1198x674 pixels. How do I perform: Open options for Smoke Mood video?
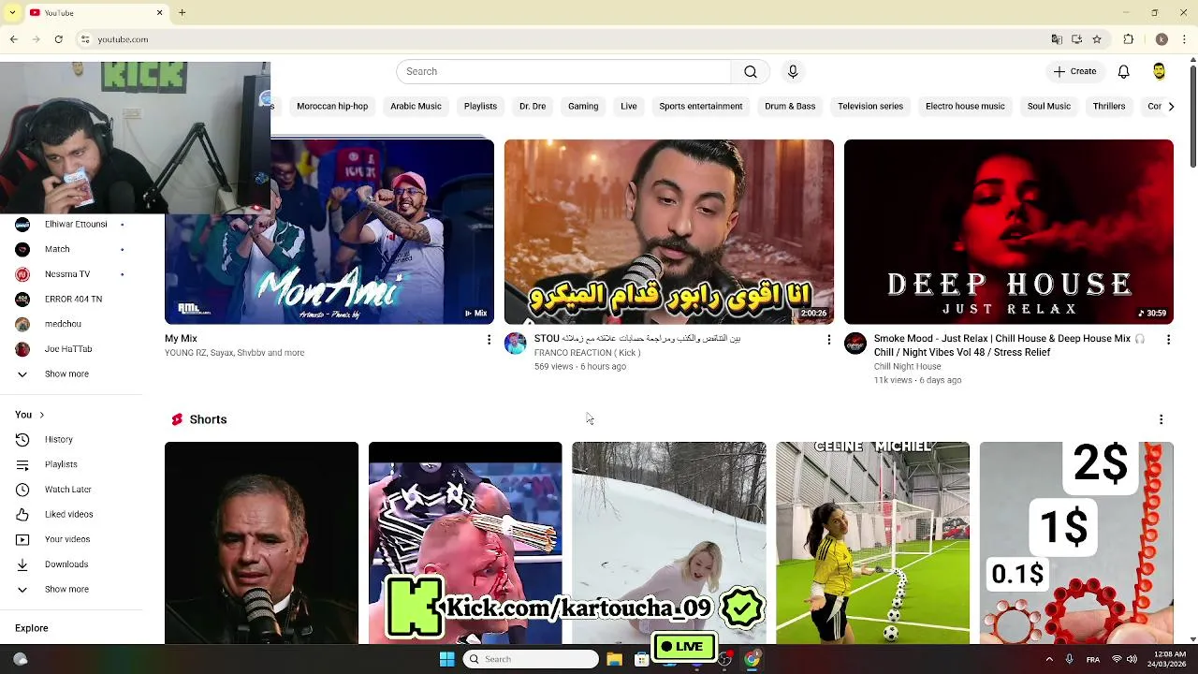pyautogui.click(x=1168, y=340)
